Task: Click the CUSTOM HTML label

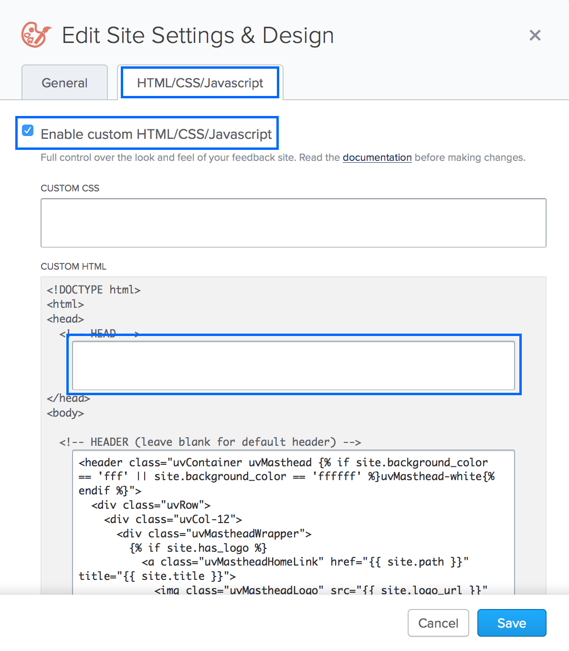Action: (x=74, y=266)
